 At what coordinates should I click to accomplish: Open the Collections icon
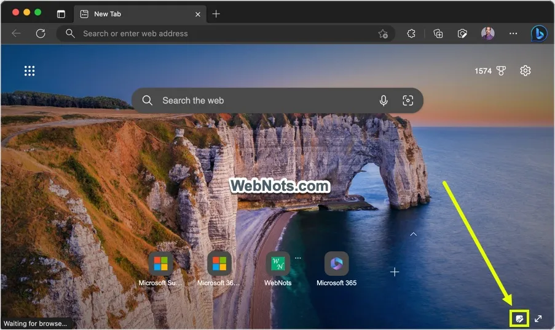tap(438, 34)
